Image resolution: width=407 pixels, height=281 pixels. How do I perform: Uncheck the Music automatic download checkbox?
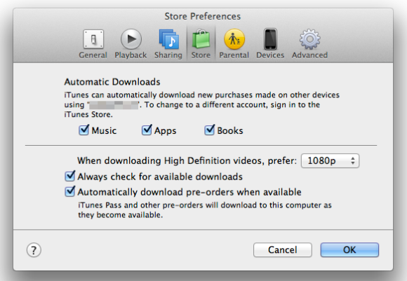point(84,130)
